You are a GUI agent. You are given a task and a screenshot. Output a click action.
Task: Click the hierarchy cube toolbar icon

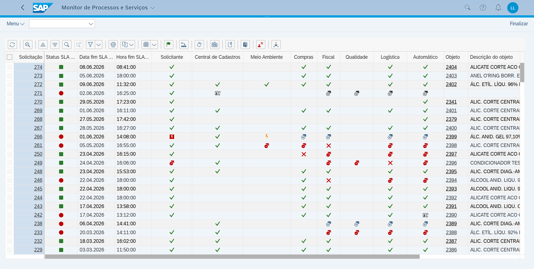(x=276, y=45)
